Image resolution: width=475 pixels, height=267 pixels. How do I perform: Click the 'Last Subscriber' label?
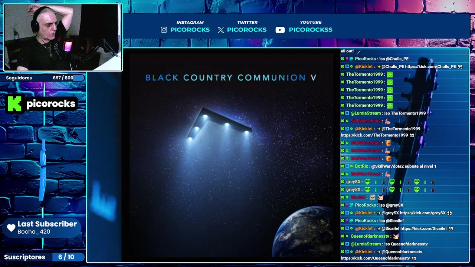click(x=47, y=224)
